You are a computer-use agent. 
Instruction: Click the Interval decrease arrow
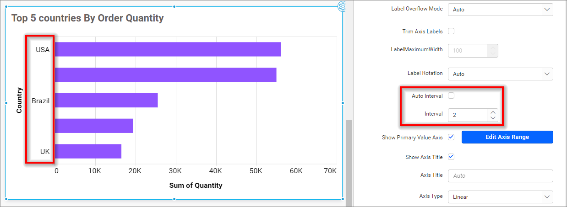[493, 118]
